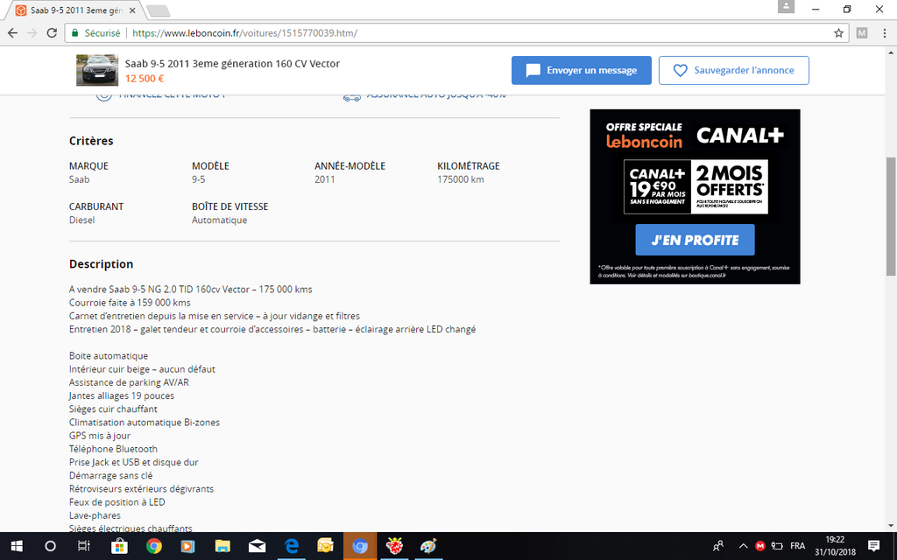The image size is (897, 560).
Task: Click the scrollbar down arrow
Action: pos(891,526)
